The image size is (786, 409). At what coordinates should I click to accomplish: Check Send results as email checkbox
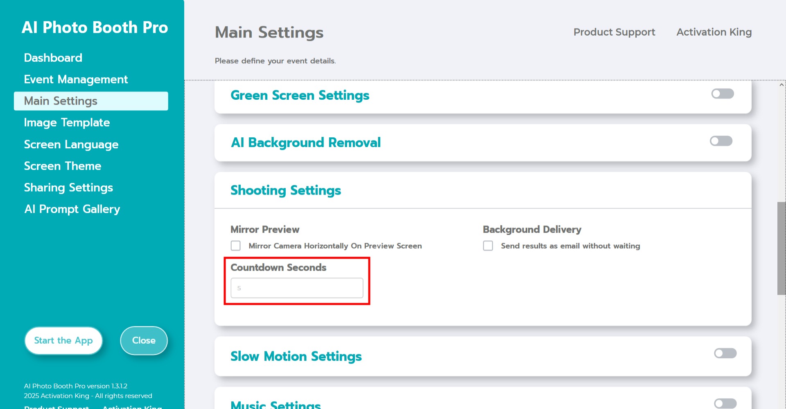click(x=488, y=246)
